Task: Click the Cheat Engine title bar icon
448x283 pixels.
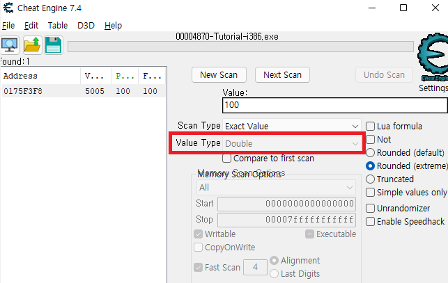Action: [8, 8]
